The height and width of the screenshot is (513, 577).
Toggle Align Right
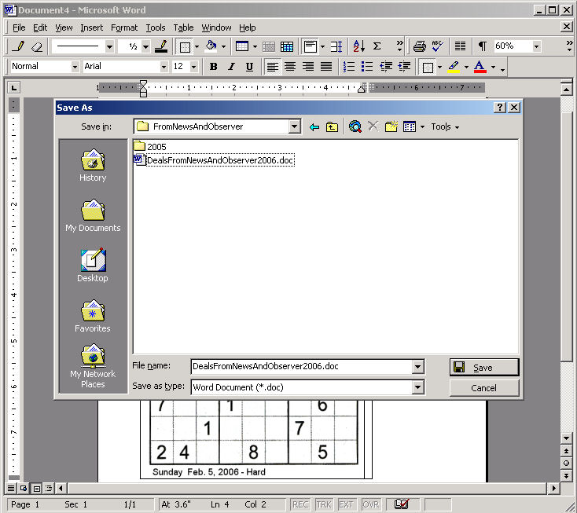pyautogui.click(x=308, y=67)
